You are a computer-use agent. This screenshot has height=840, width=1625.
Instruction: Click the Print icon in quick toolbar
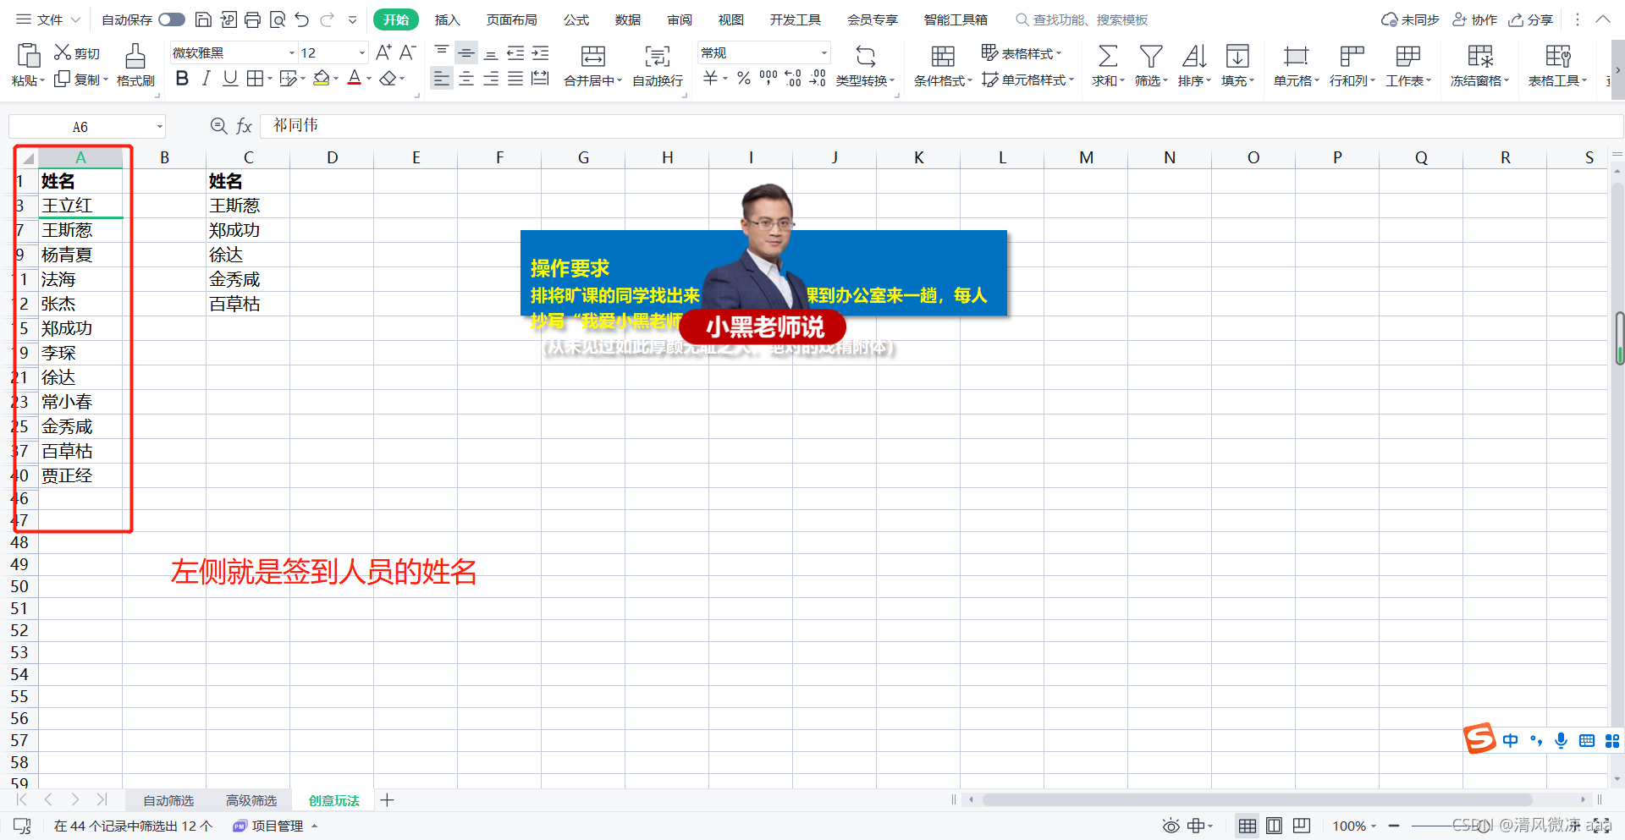click(x=252, y=19)
